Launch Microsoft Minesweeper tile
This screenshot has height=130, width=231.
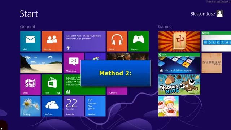point(179,63)
